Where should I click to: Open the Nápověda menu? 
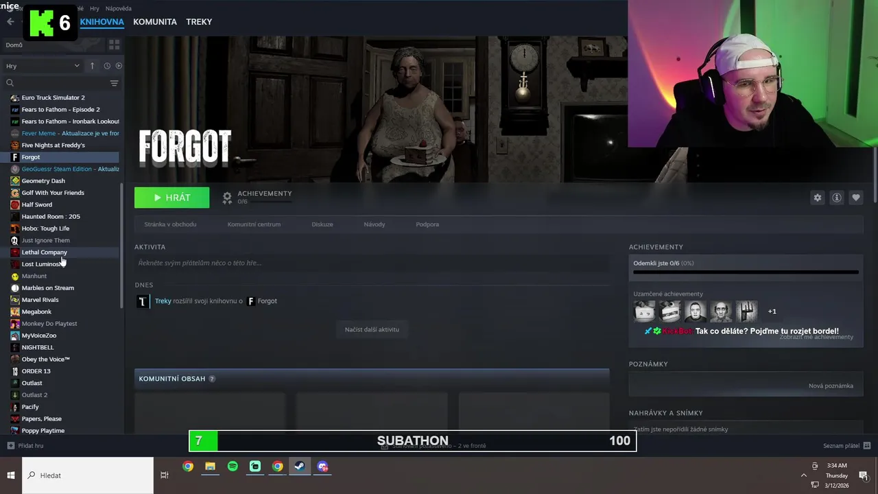119,8
